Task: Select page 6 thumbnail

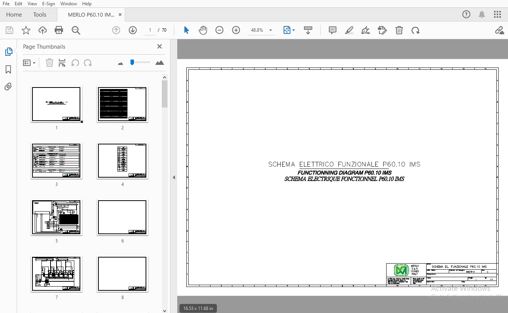Action: tap(123, 217)
